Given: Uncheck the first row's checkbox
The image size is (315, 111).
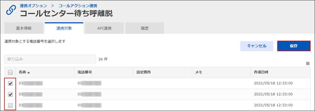Looking at the screenshot, I should [11, 84].
